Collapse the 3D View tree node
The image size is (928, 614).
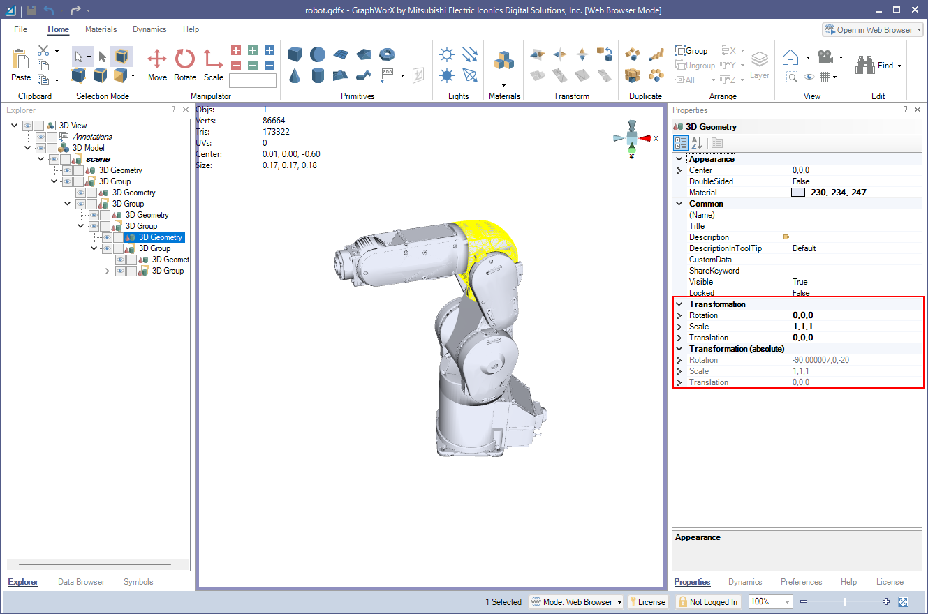(15, 126)
